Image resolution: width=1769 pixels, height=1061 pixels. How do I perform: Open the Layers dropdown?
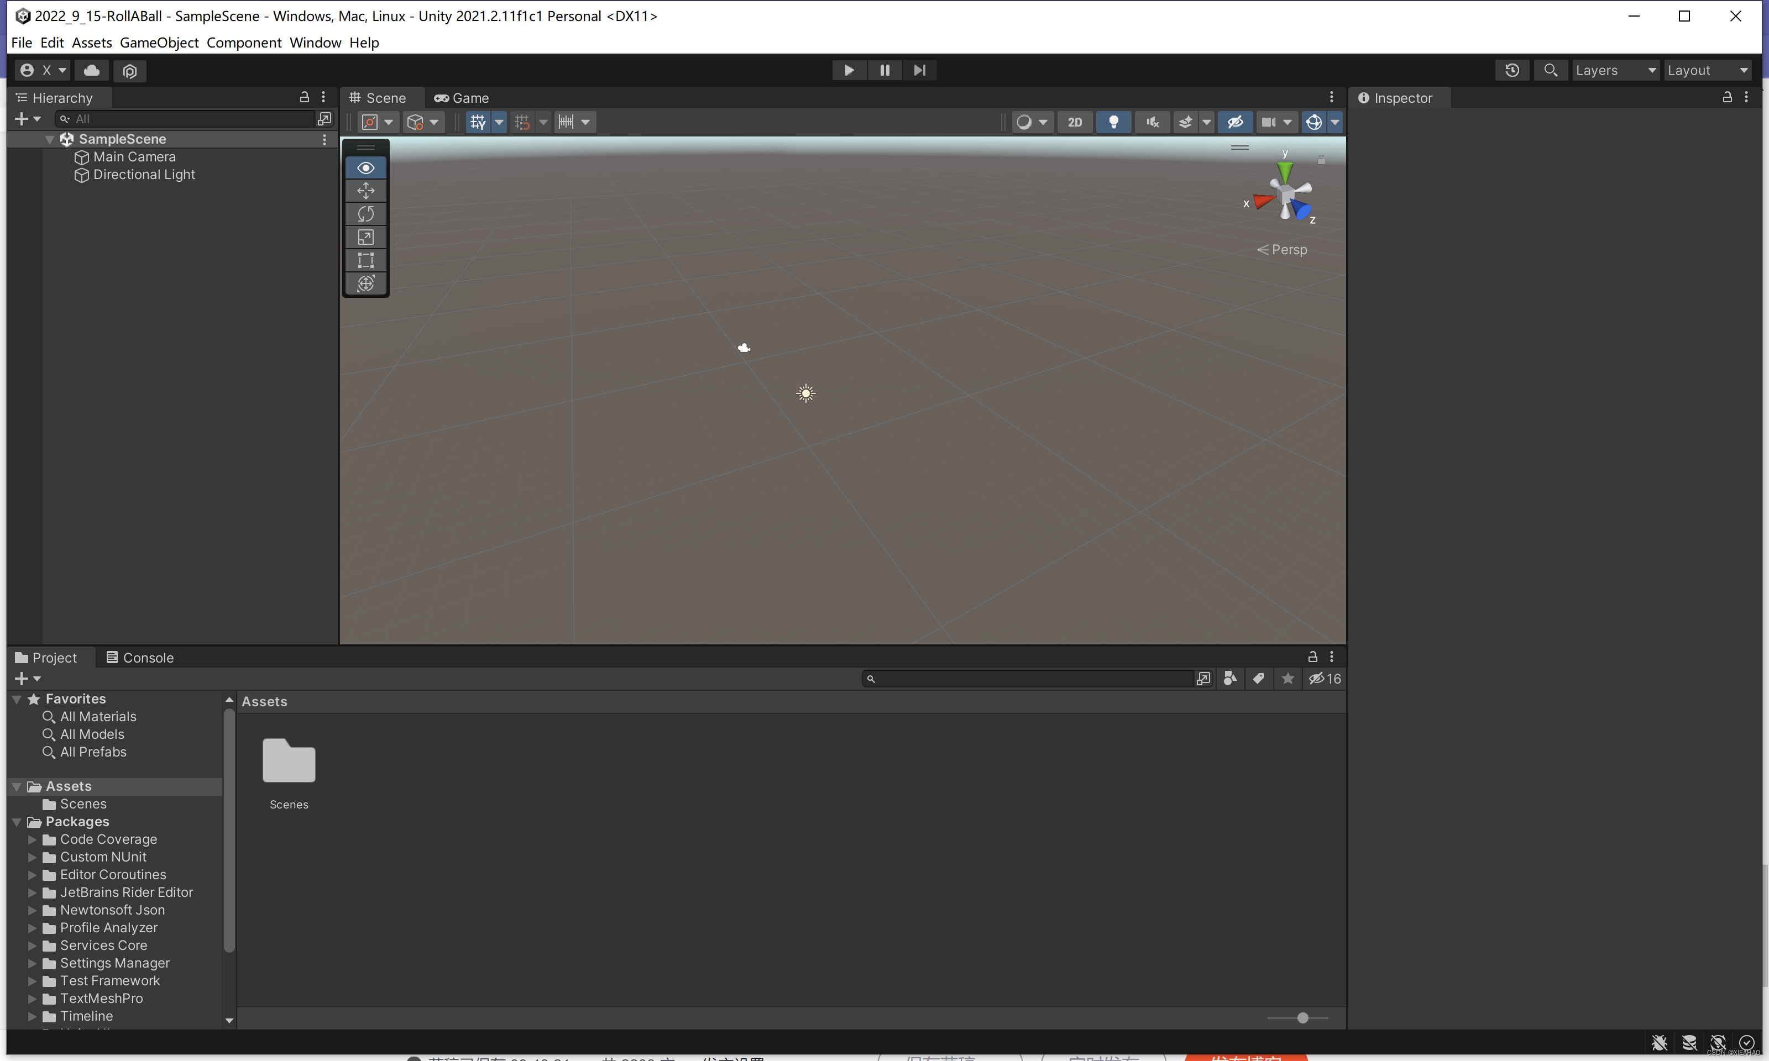coord(1615,70)
